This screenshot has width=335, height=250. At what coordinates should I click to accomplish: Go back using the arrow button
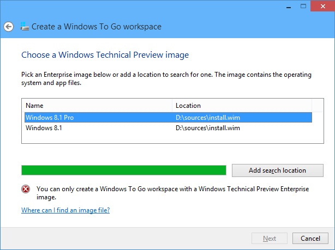9,27
